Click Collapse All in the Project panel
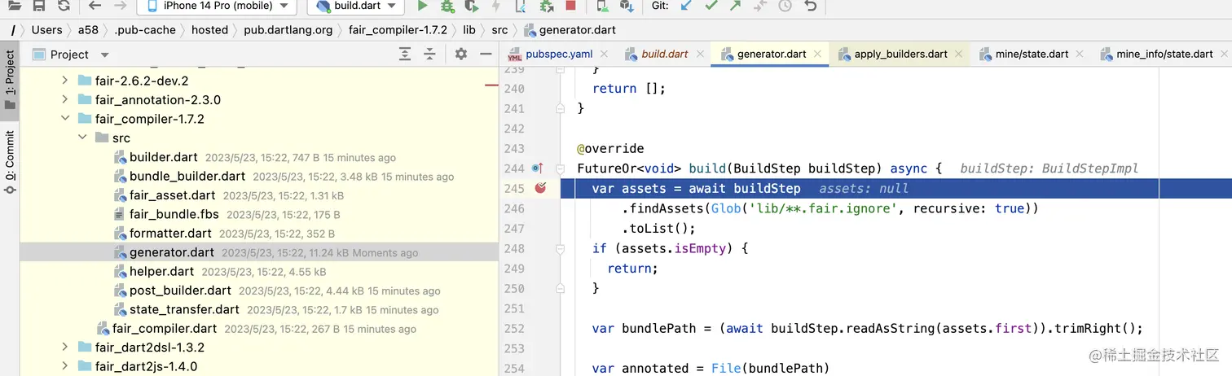 pos(430,54)
